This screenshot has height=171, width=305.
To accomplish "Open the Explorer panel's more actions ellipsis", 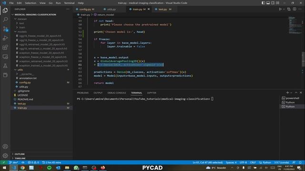I will click(68, 9).
